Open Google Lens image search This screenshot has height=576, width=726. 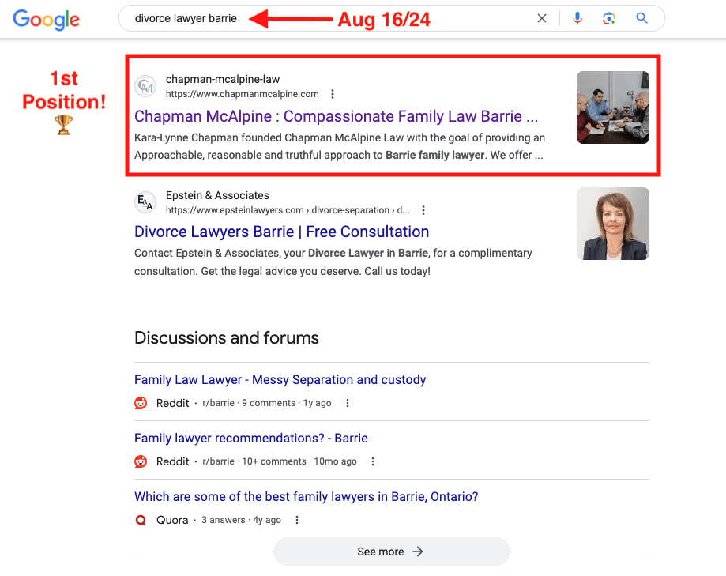click(x=608, y=18)
